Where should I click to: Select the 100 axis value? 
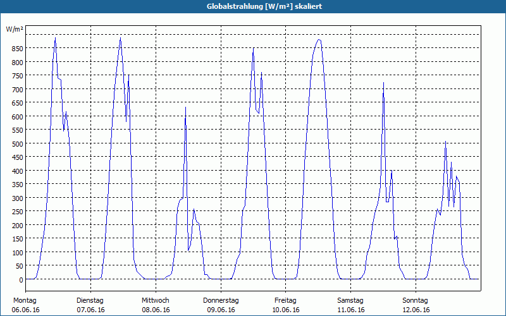[18, 252]
